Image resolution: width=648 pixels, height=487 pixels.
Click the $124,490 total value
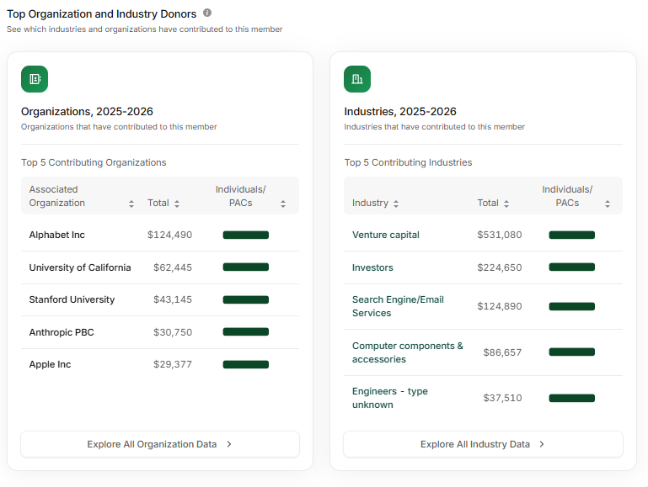tap(170, 235)
